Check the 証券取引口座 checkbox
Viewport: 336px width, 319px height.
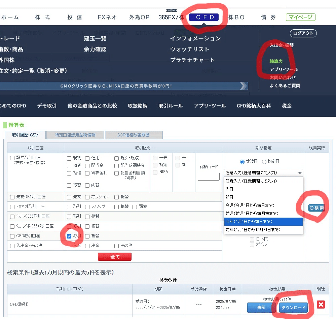[x=11, y=158]
